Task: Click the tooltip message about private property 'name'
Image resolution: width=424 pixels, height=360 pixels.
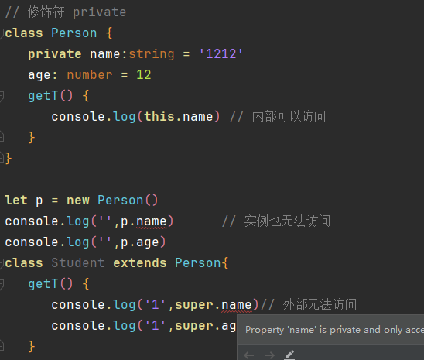Action: 334,330
